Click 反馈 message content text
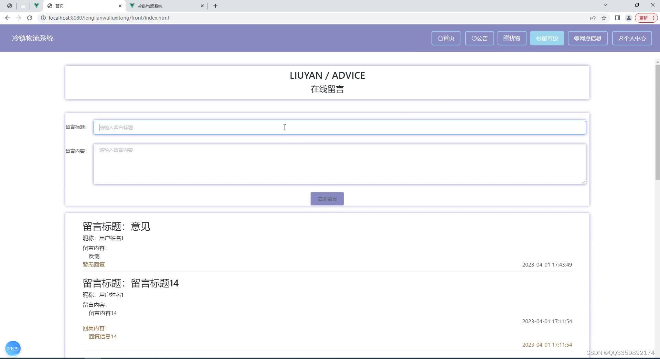 point(94,256)
